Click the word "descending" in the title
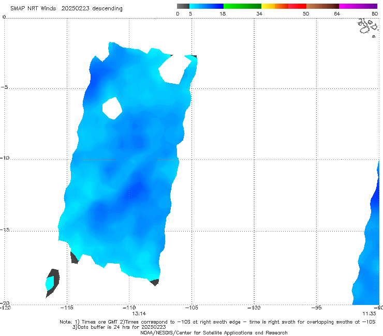Image resolution: width=383 pixels, height=336 pixels. [x=108, y=9]
